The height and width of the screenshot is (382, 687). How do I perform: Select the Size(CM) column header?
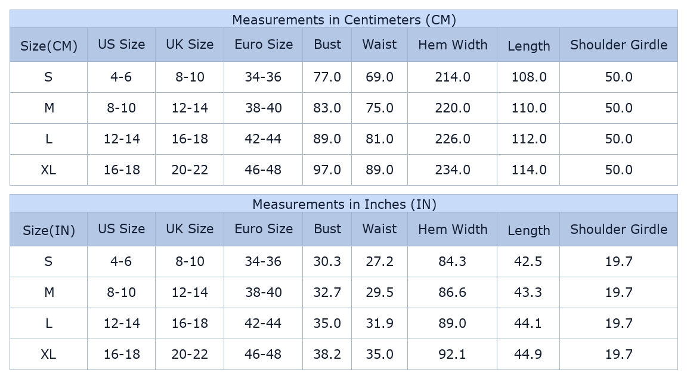(49, 45)
